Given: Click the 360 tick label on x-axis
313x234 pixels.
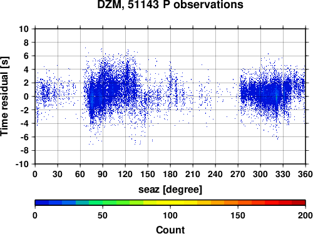Looking at the screenshot, I should coord(305,174).
